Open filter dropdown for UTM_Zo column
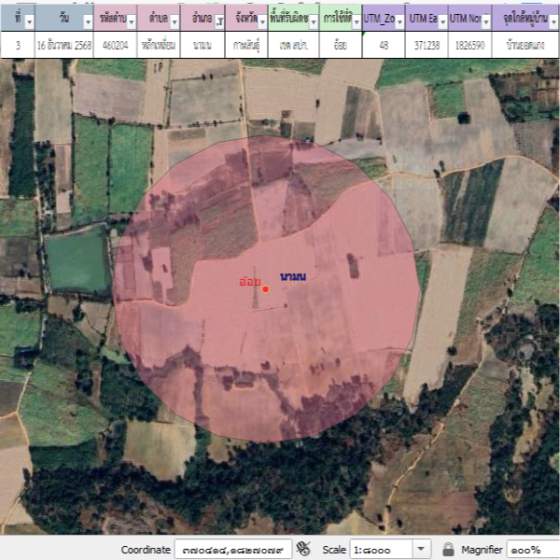Image resolution: width=560 pixels, height=560 pixels. [x=399, y=21]
